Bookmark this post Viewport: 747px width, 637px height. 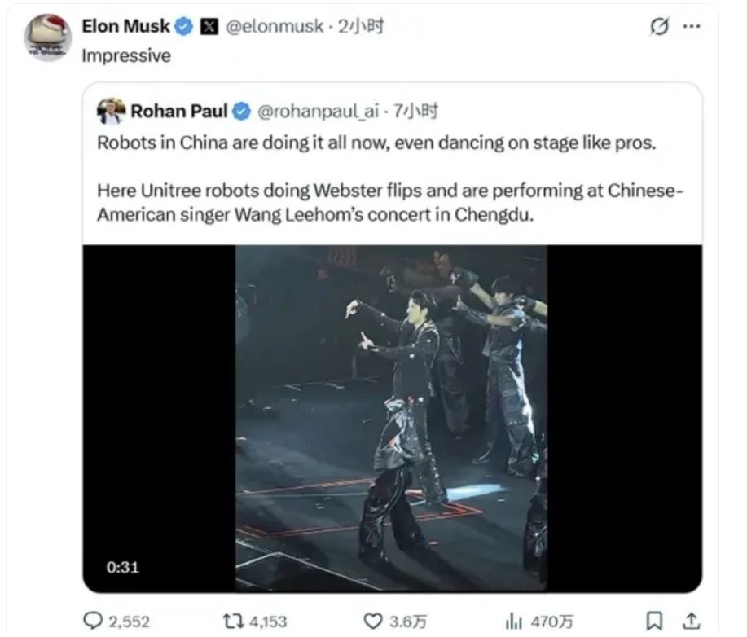coord(653,622)
